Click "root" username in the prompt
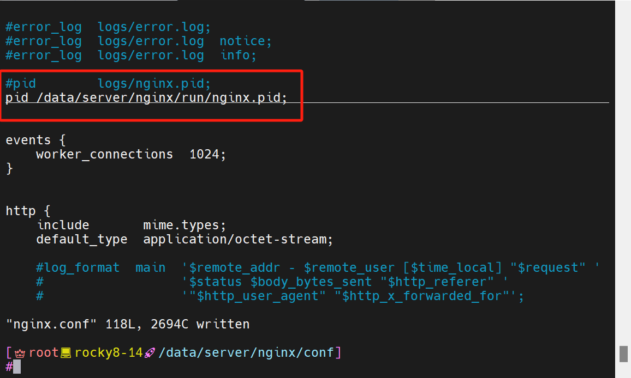This screenshot has height=378, width=631. coord(44,353)
